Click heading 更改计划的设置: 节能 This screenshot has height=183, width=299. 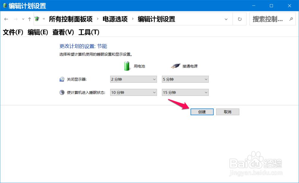(83, 46)
